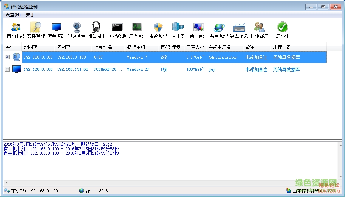This screenshot has width=345, height=197.
Task: Open 文件管理 file manager tool
Action: point(36,30)
